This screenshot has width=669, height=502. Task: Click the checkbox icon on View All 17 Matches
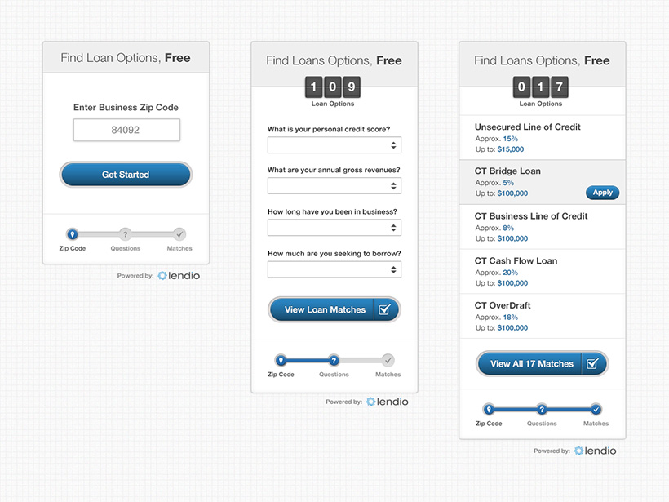pyautogui.click(x=593, y=364)
